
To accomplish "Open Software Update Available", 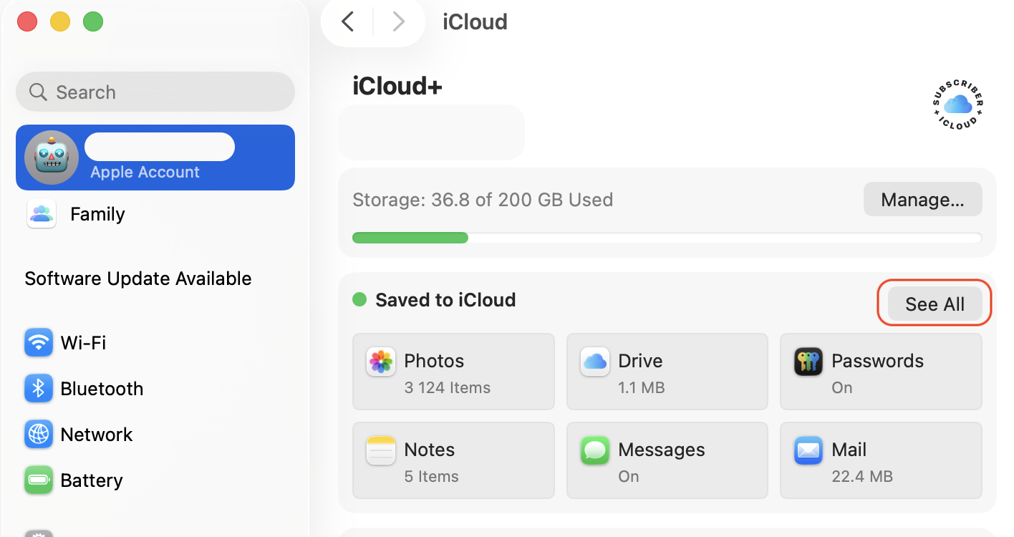I will [138, 279].
